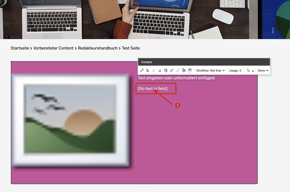Click the [No text in field] placeholder
Screen dimensions: 290x192
click(x=153, y=89)
